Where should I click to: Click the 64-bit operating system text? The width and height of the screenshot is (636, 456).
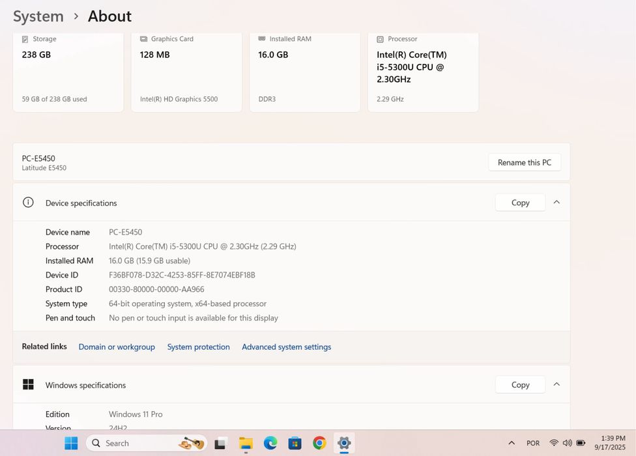(x=188, y=304)
